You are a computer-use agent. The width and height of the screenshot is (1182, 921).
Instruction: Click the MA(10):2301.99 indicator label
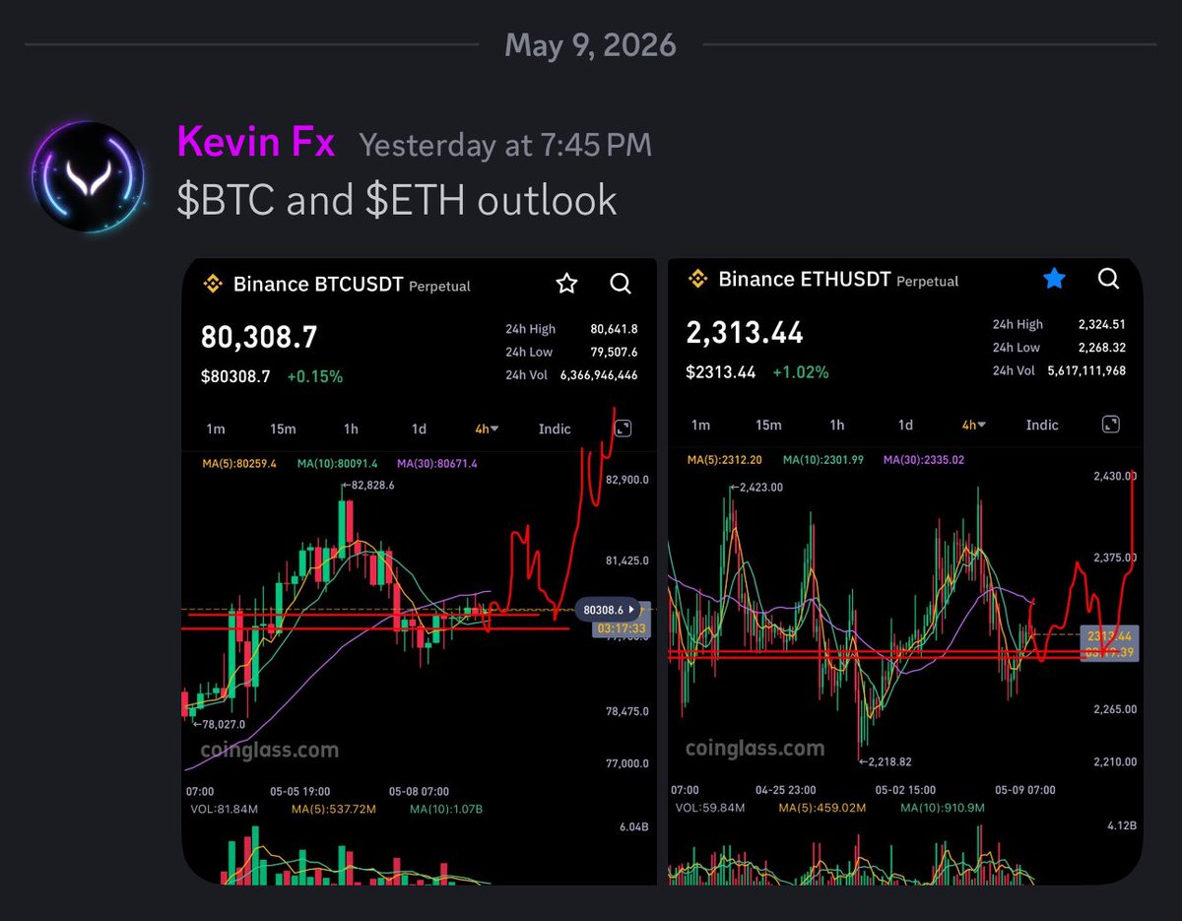tap(824, 459)
